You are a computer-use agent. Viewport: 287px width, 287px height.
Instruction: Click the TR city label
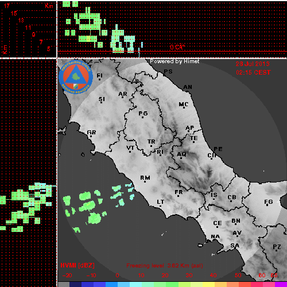point(151,142)
